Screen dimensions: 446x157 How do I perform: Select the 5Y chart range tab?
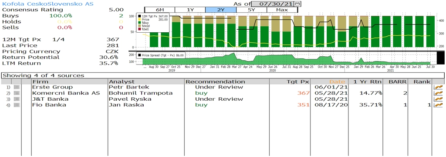251,10
